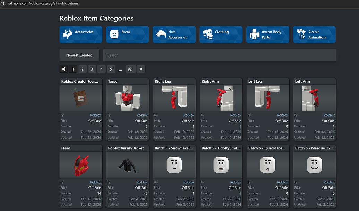Click the browser address bar URL
The height and width of the screenshot is (211, 359).
tap(43, 3)
